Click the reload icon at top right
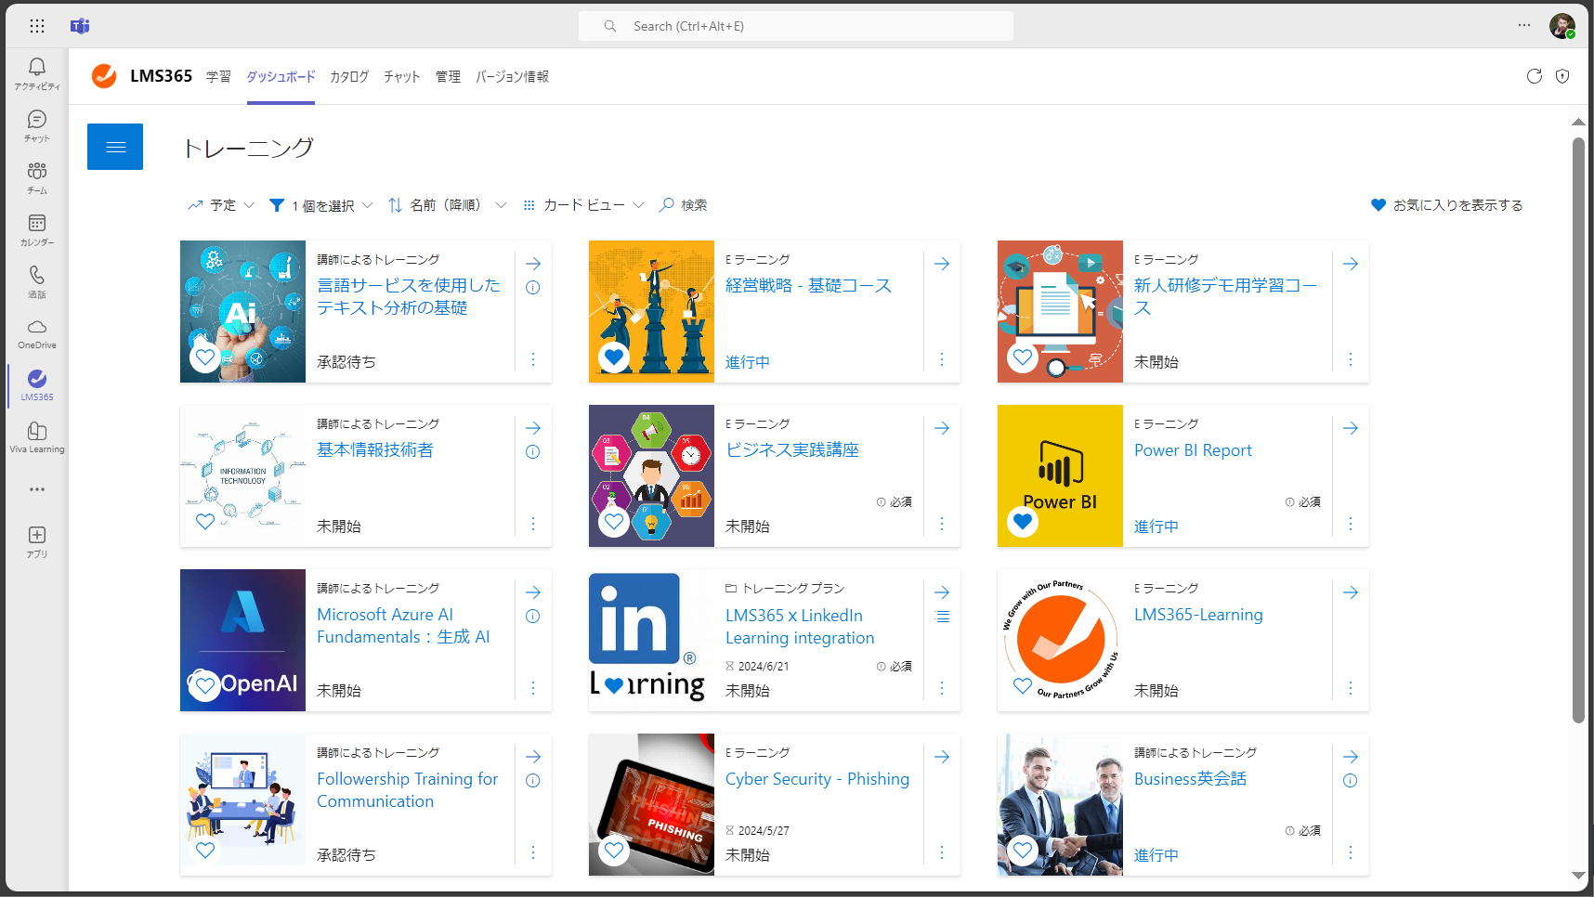Screen dimensions: 1594x897 click(x=1535, y=76)
